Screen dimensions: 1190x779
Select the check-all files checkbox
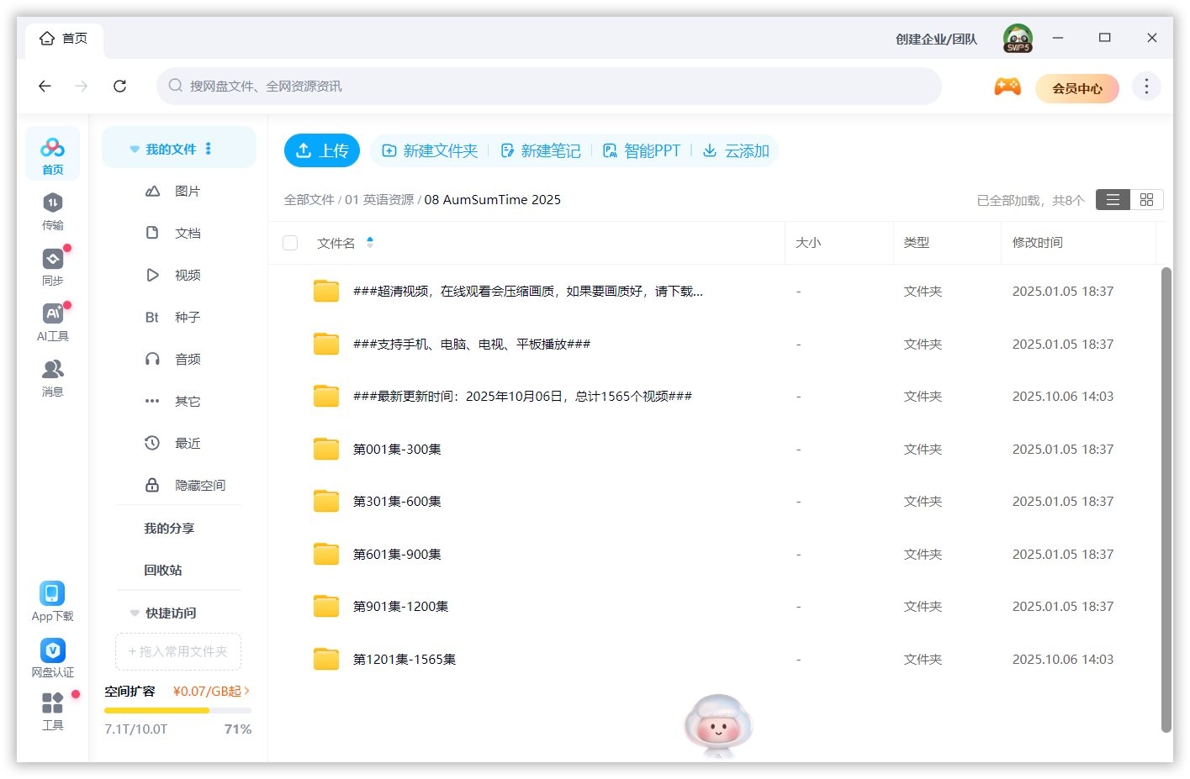point(290,242)
